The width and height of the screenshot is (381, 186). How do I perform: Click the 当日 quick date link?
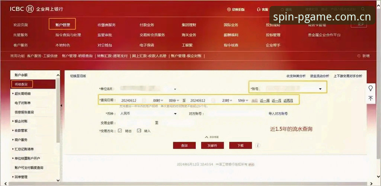click(x=254, y=100)
